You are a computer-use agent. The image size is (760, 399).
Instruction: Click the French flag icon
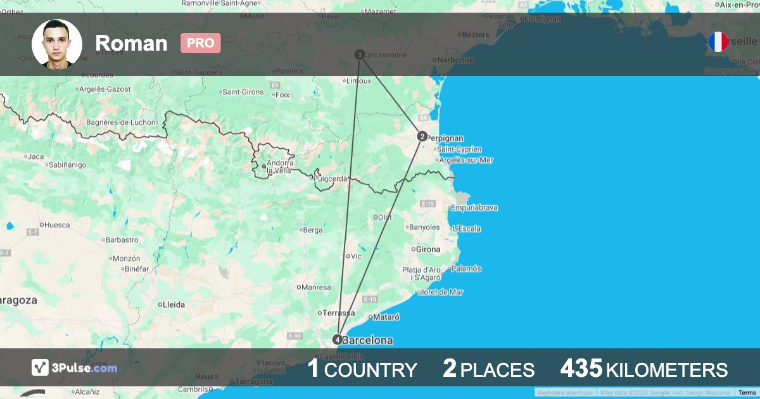point(718,42)
